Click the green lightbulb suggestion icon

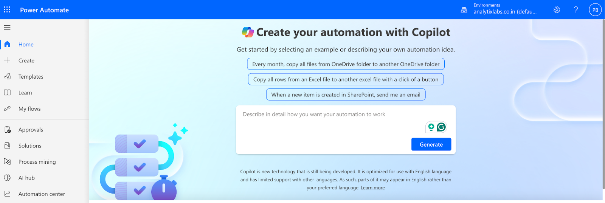[431, 127]
